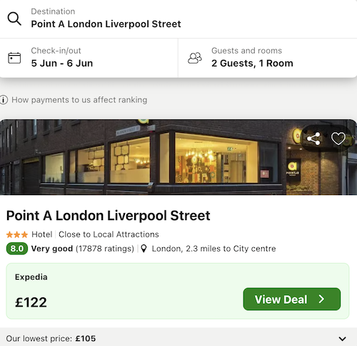Open the hotel exterior photo
Viewport: 357px width, 346px height.
tap(178, 157)
